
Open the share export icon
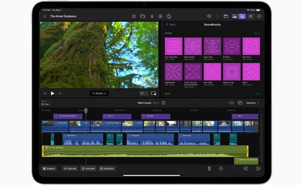click(169, 16)
